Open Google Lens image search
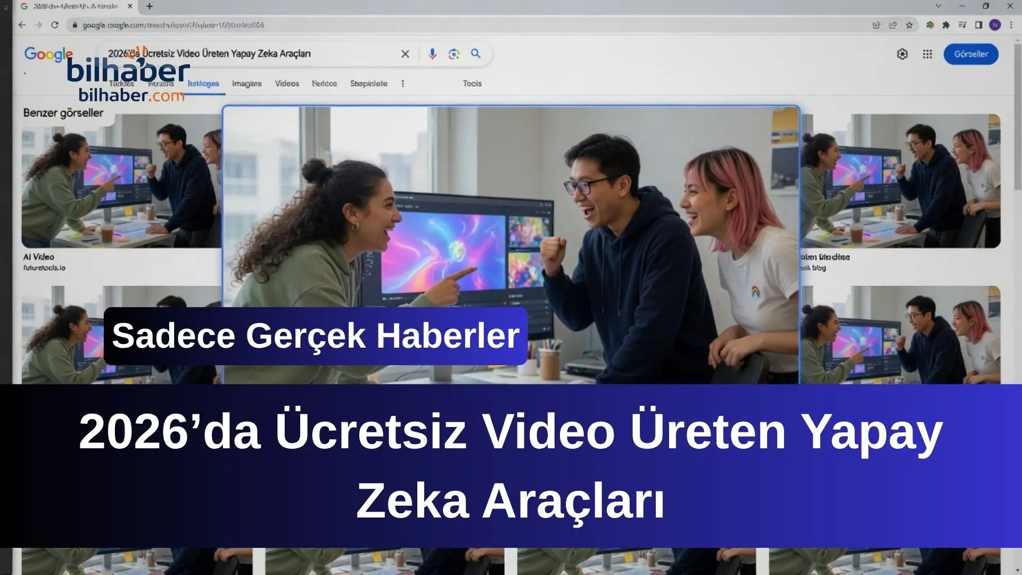This screenshot has height=575, width=1022. (x=454, y=54)
